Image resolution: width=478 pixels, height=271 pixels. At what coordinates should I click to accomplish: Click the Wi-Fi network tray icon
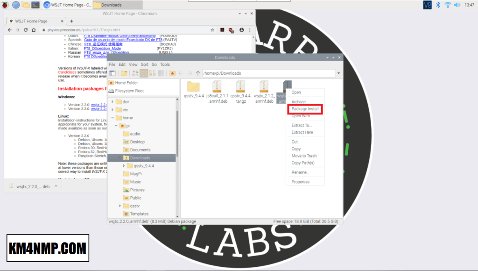point(448,5)
